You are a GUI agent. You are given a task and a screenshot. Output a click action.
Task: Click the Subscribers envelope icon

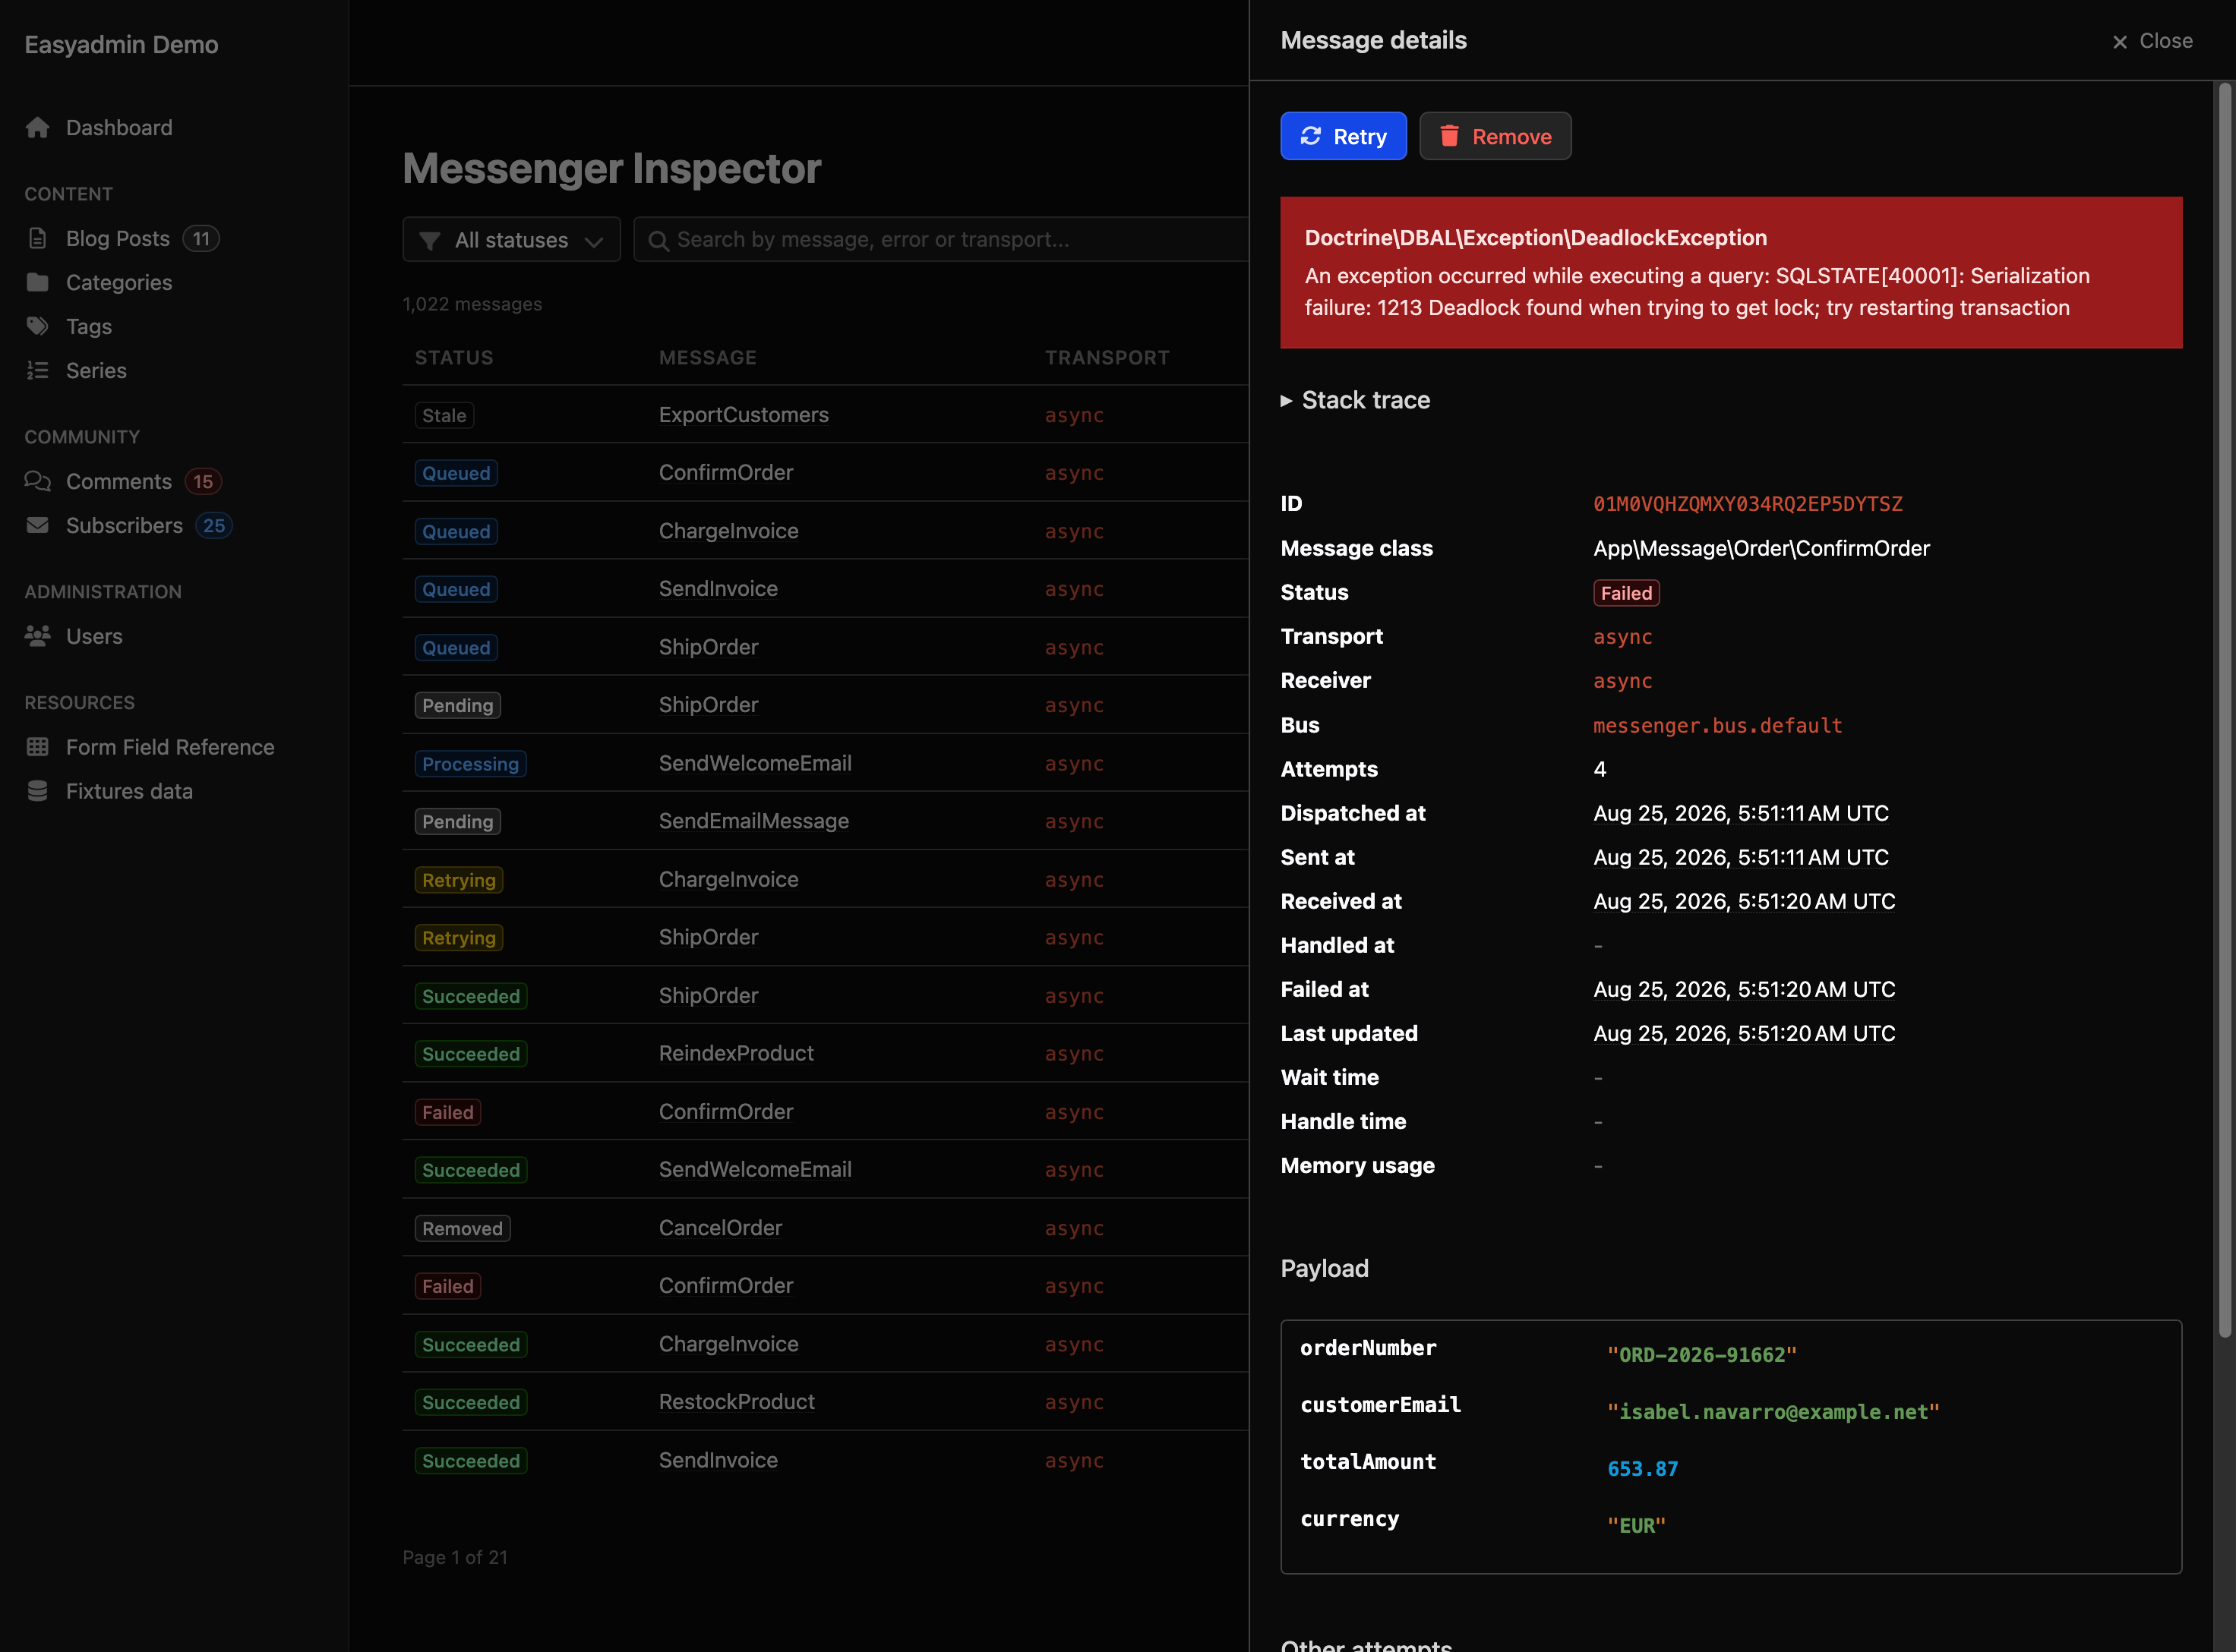point(38,525)
